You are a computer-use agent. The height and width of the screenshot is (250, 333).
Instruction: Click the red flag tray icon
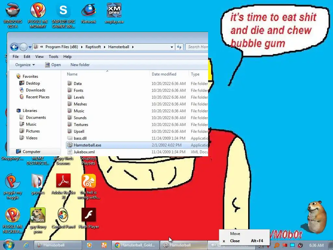(285, 245)
